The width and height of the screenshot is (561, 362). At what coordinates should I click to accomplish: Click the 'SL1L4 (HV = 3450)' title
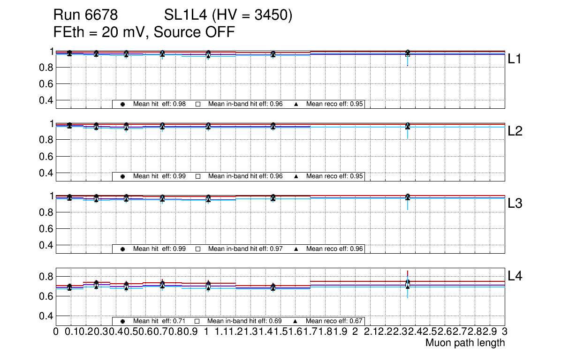228,16
